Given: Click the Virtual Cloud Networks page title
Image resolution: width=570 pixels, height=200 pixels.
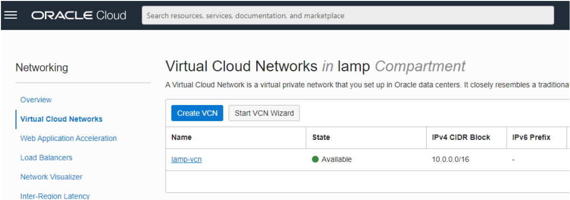Looking at the screenshot, I should (315, 66).
